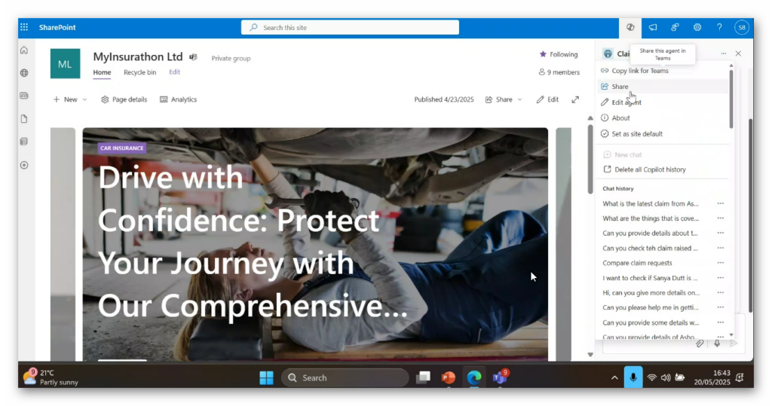This screenshot has width=772, height=406.
Task: Expand page to full screen icon
Action: click(575, 99)
